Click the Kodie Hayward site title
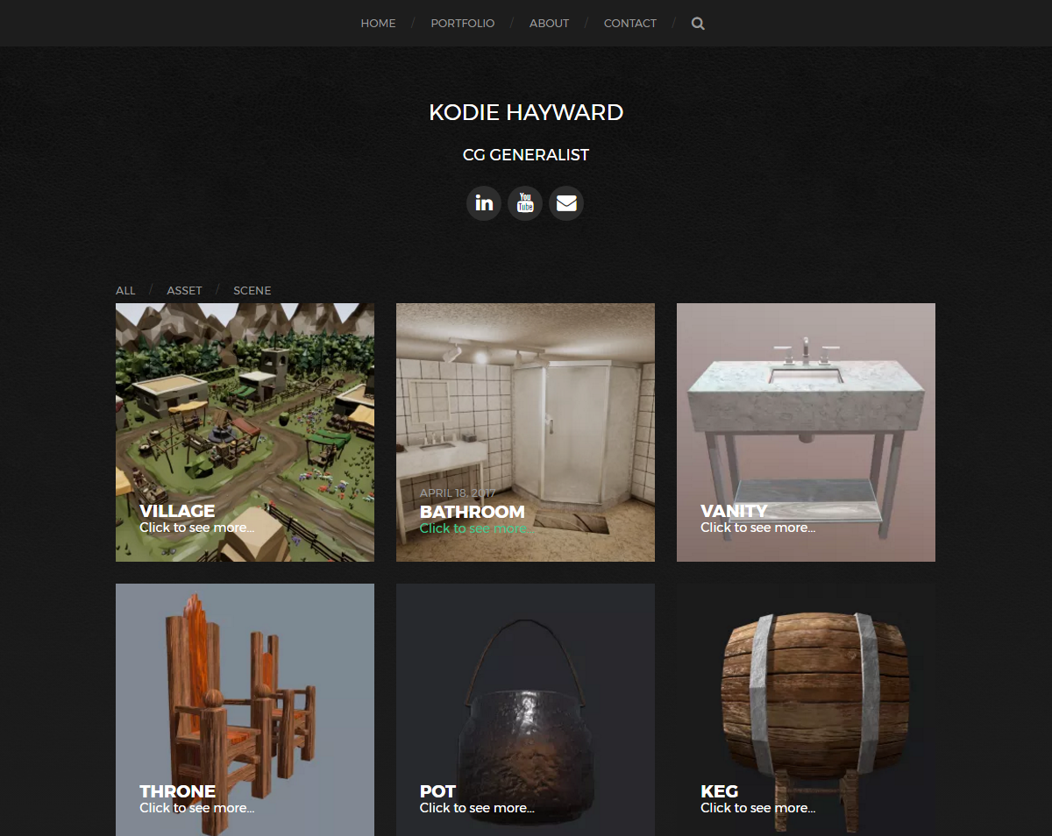Viewport: 1052px width, 836px height. (526, 112)
